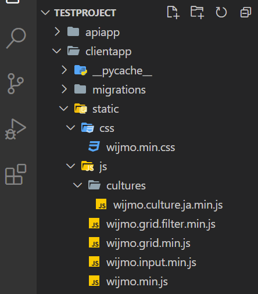The width and height of the screenshot is (258, 294).
Task: Open the Extensions view
Action: tap(16, 174)
